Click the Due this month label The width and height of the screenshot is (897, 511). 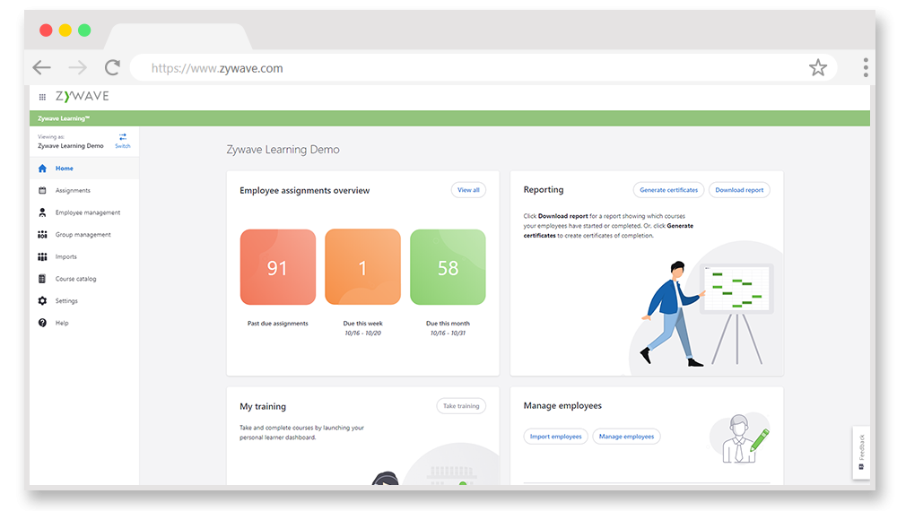pos(448,324)
